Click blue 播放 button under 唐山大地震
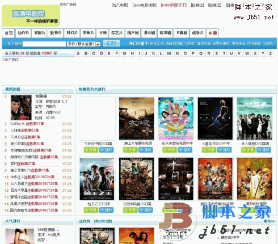 146,150
